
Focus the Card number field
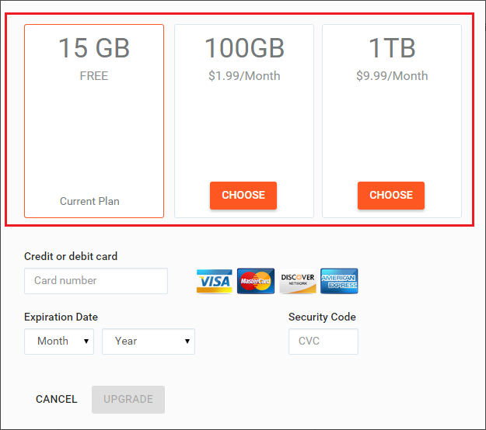pyautogui.click(x=96, y=281)
